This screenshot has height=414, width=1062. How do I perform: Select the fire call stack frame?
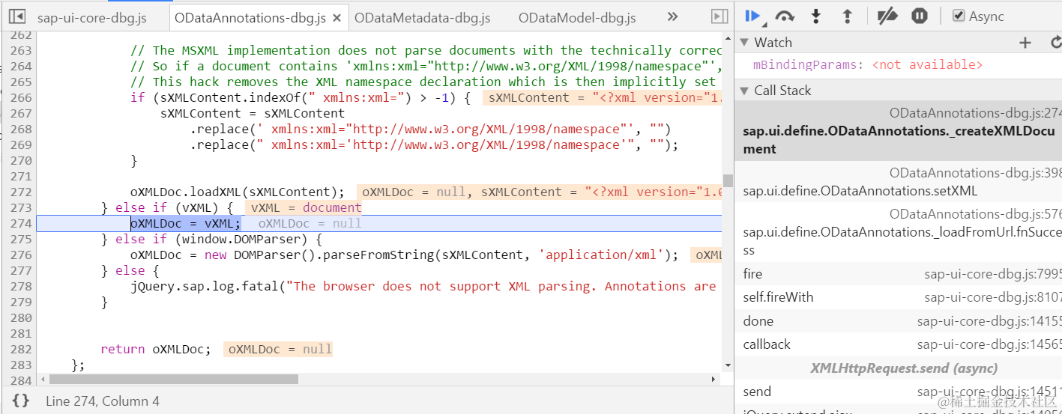click(x=898, y=274)
